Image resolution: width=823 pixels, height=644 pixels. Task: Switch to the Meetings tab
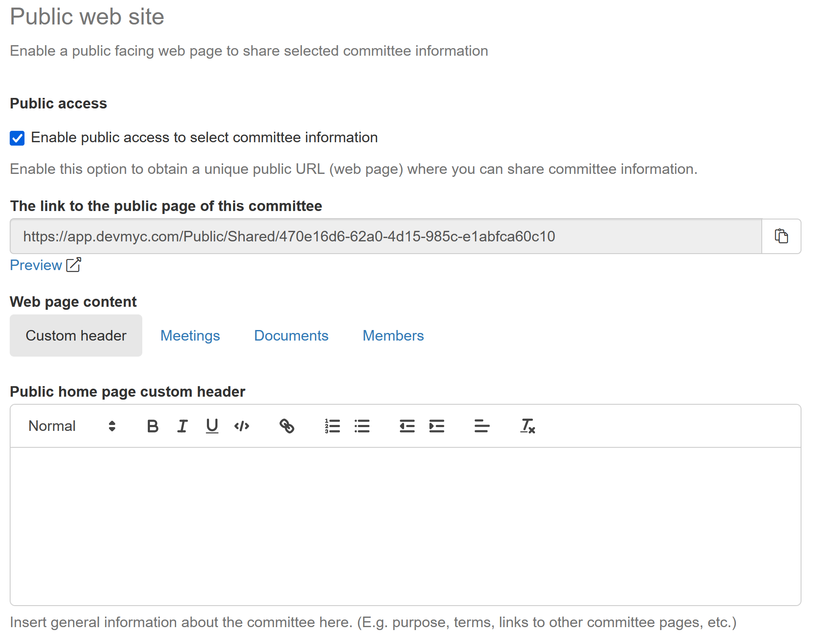click(x=190, y=336)
